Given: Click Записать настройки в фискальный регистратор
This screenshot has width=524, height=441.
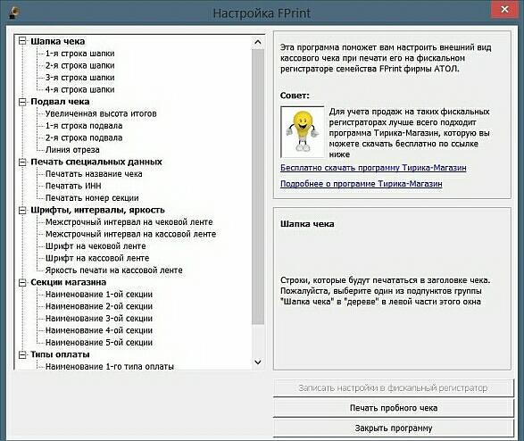Looking at the screenshot, I should (394, 387).
